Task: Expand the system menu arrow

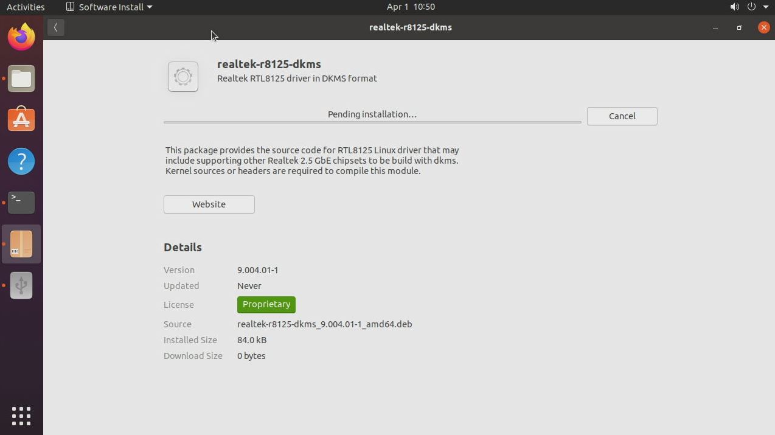Action: [766, 7]
